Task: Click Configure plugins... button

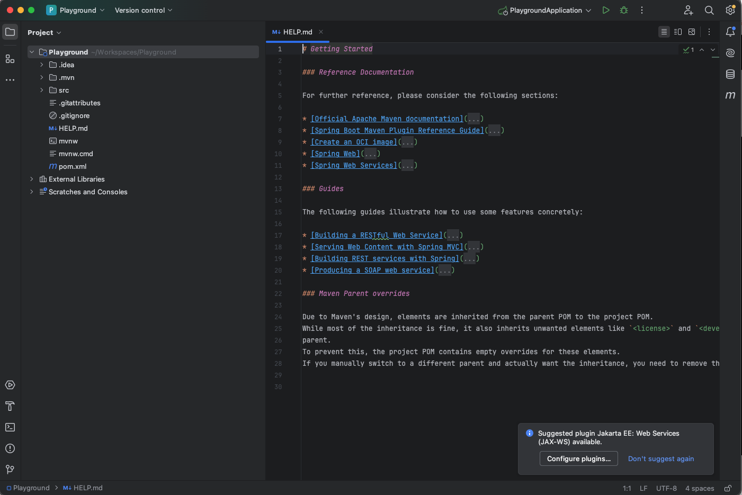Action: click(x=578, y=458)
